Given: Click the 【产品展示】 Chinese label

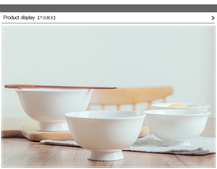Looking at the screenshot, I should (46, 18).
